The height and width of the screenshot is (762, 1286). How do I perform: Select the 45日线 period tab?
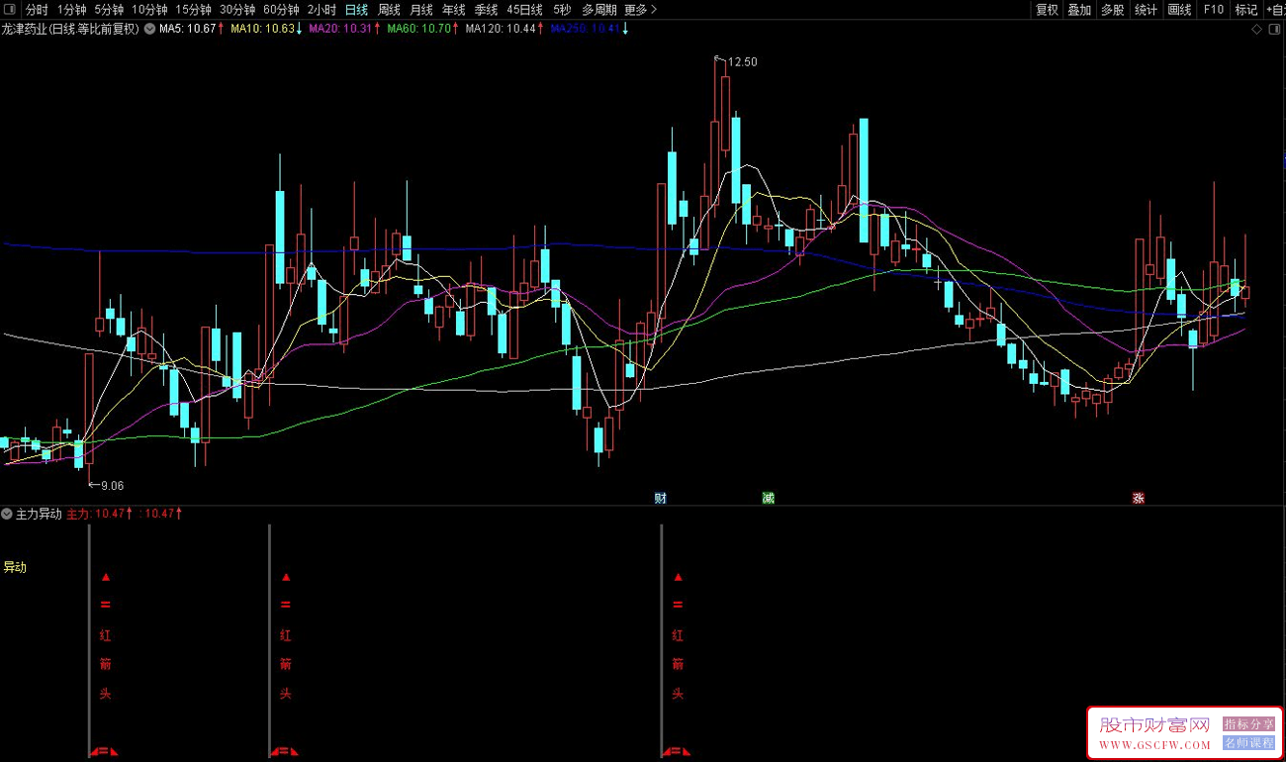click(524, 10)
